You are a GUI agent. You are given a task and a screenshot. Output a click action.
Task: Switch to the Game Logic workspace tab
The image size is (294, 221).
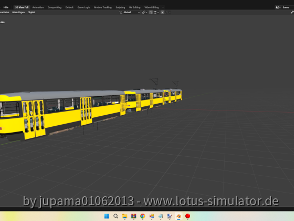pyautogui.click(x=84, y=7)
